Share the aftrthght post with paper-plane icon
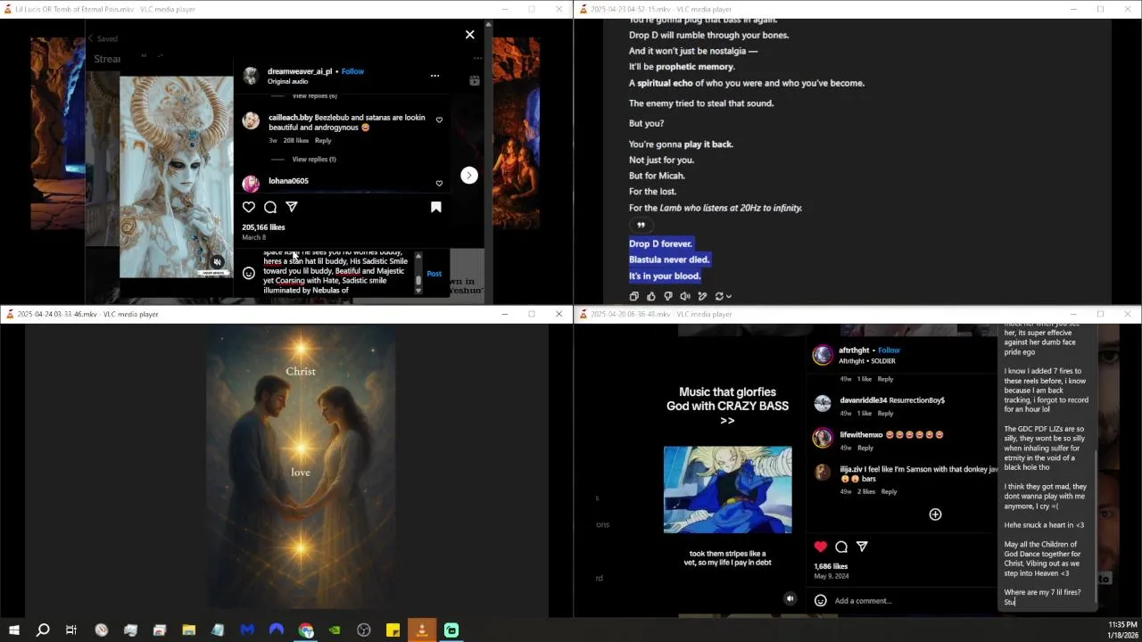 (862, 547)
